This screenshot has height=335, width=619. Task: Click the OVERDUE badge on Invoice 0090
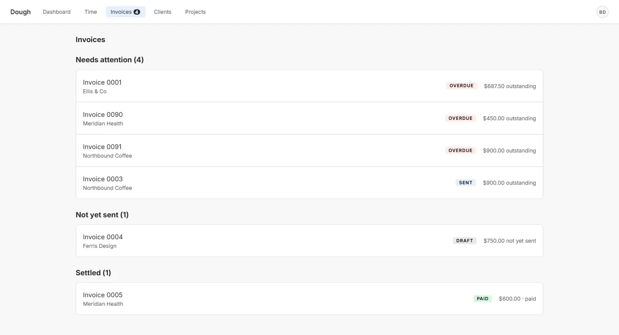coord(461,118)
